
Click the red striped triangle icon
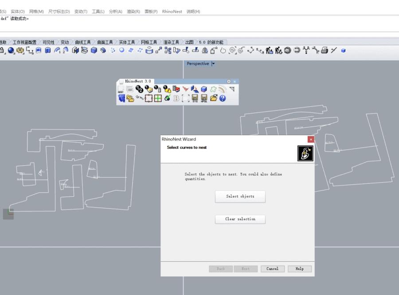tap(185, 89)
